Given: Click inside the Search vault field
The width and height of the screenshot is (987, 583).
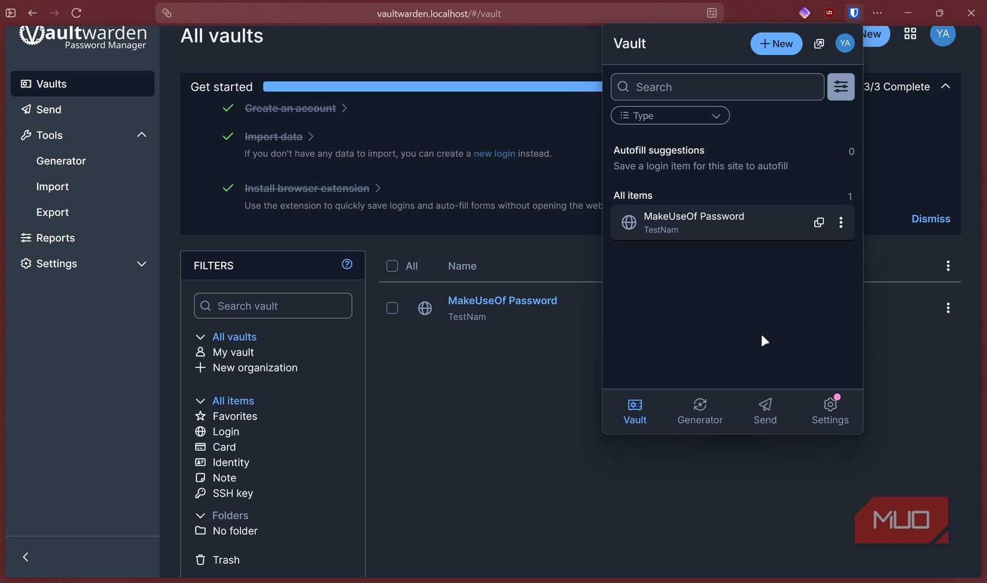Looking at the screenshot, I should pos(272,305).
